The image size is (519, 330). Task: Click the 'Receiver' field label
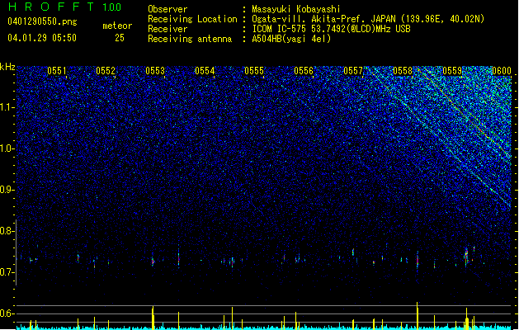pyautogui.click(x=167, y=29)
